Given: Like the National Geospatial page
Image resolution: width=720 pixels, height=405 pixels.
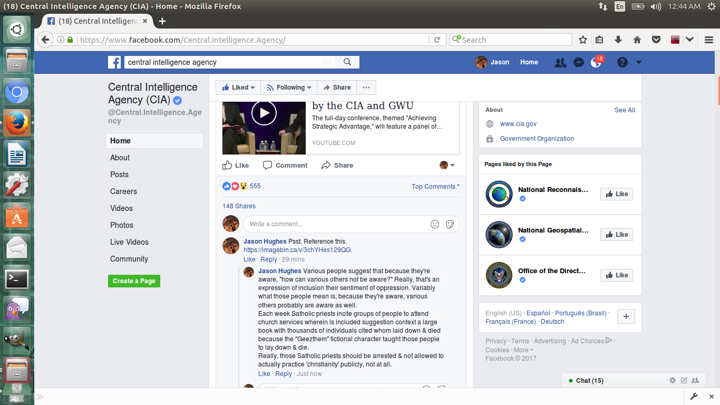Looking at the screenshot, I should coord(617,235).
